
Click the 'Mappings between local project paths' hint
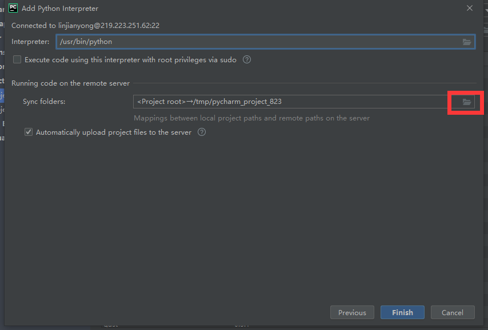tap(251, 118)
